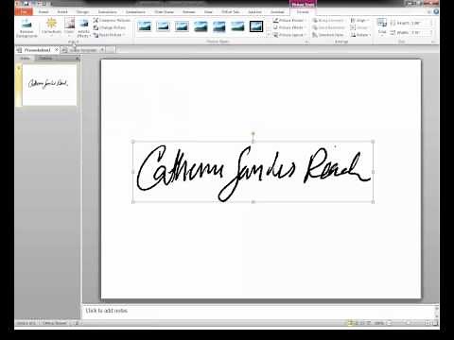Viewport: 454px width, 340px height.
Task: Click the signature picture on the slide
Action: 253,172
